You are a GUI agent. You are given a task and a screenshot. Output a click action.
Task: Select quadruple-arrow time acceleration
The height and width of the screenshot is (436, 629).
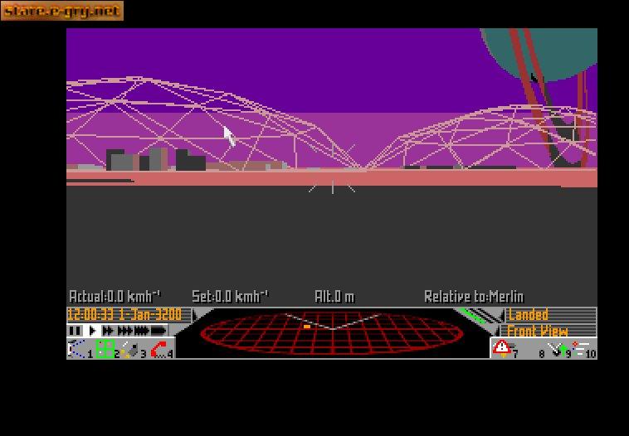click(x=141, y=331)
